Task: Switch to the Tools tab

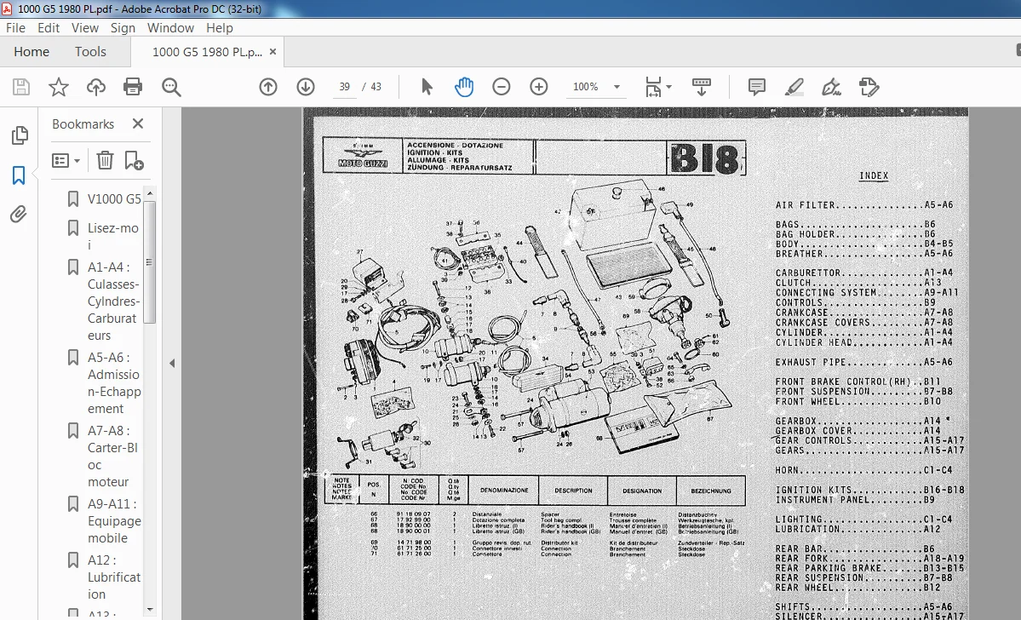Action: click(x=90, y=51)
